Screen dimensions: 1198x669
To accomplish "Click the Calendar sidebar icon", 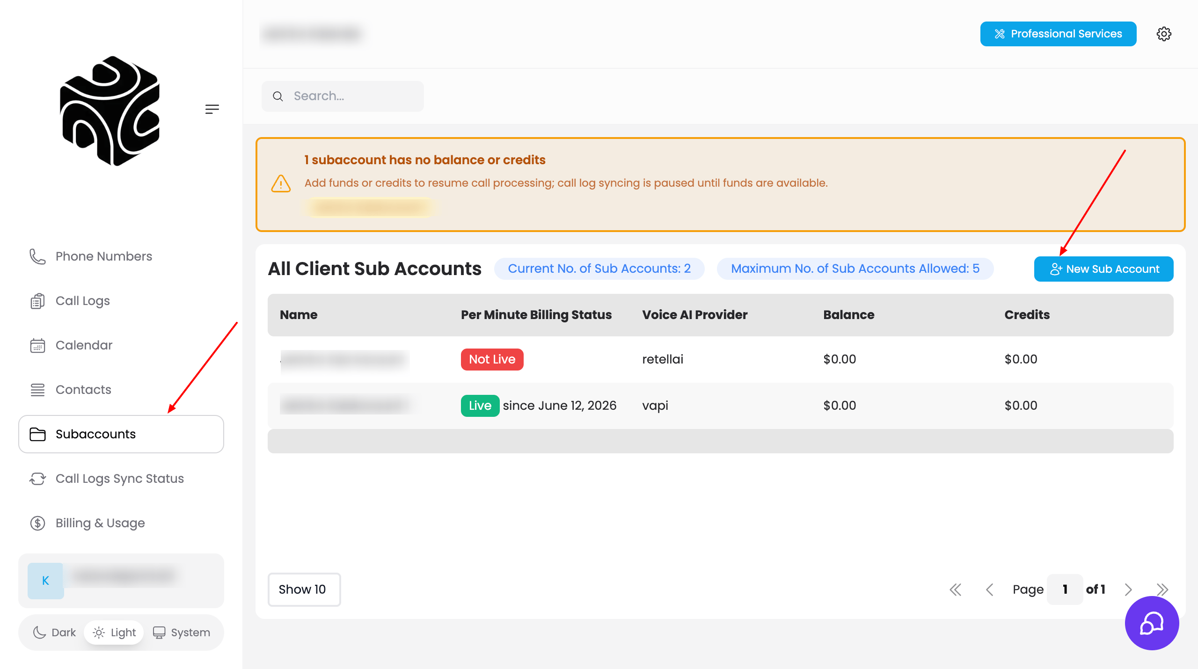I will point(37,345).
